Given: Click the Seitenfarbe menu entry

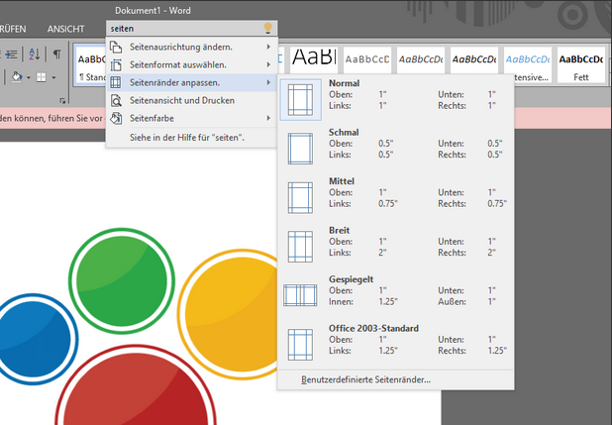Looking at the screenshot, I should 192,118.
